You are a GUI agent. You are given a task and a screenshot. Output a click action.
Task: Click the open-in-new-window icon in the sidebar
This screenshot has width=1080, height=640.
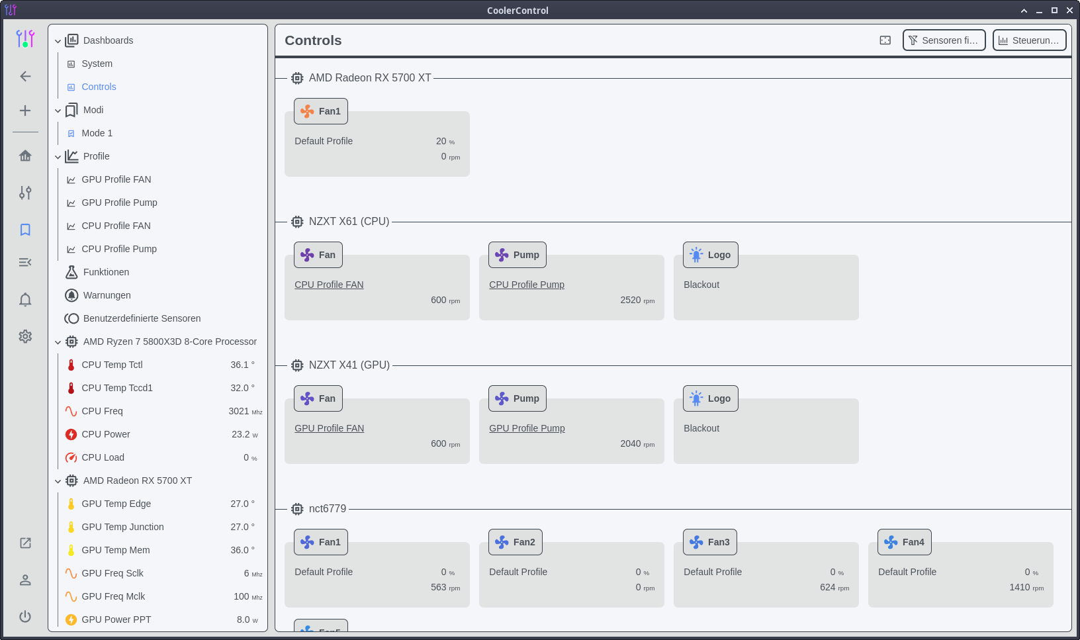pos(25,543)
